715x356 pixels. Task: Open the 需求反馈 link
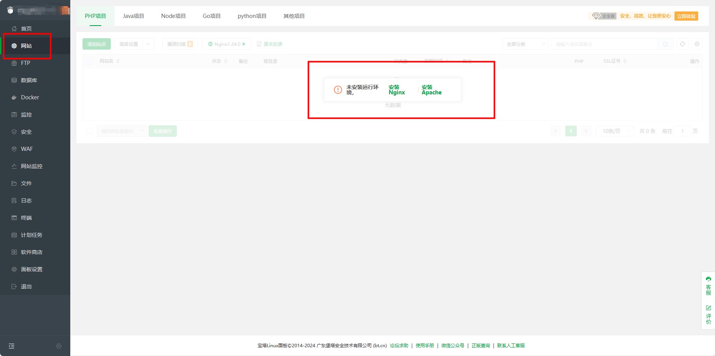(270, 44)
